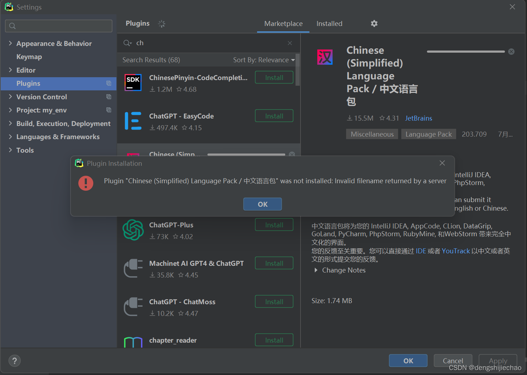This screenshot has width=527, height=375.
Task: Expand the Change Notes section
Action: (316, 270)
